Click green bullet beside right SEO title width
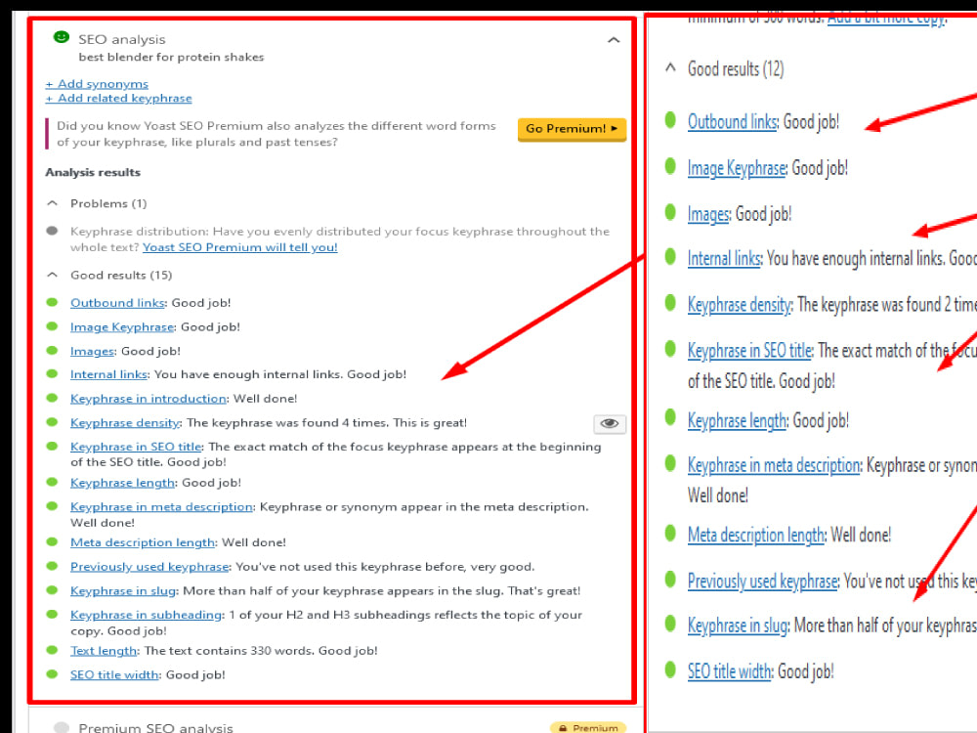 670,669
